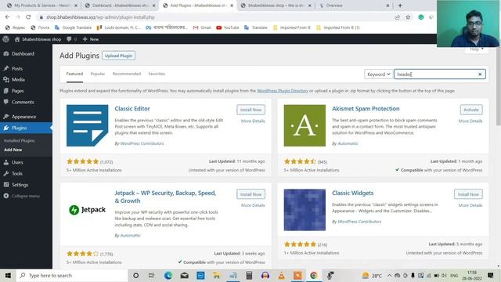Switch to the Favorites tab
The image size is (501, 282).
(157, 74)
